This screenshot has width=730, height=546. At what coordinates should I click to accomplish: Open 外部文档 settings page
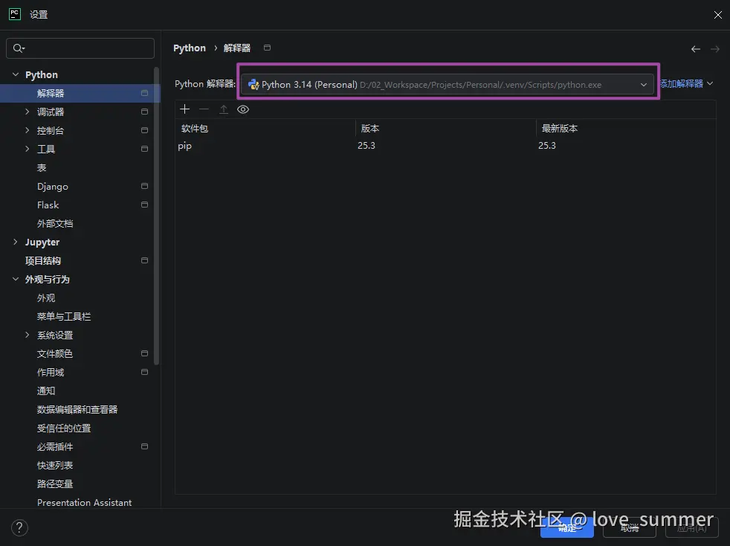pos(55,224)
